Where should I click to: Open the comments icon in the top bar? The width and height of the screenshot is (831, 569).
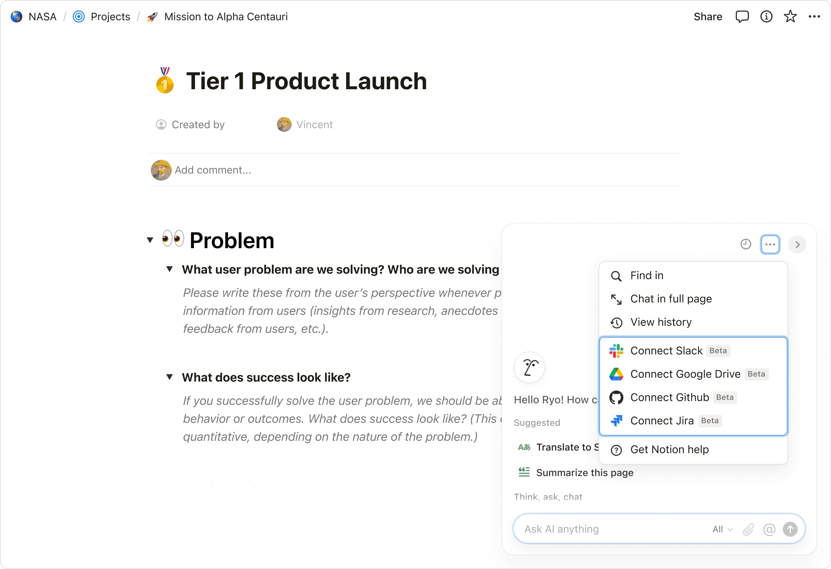click(742, 16)
